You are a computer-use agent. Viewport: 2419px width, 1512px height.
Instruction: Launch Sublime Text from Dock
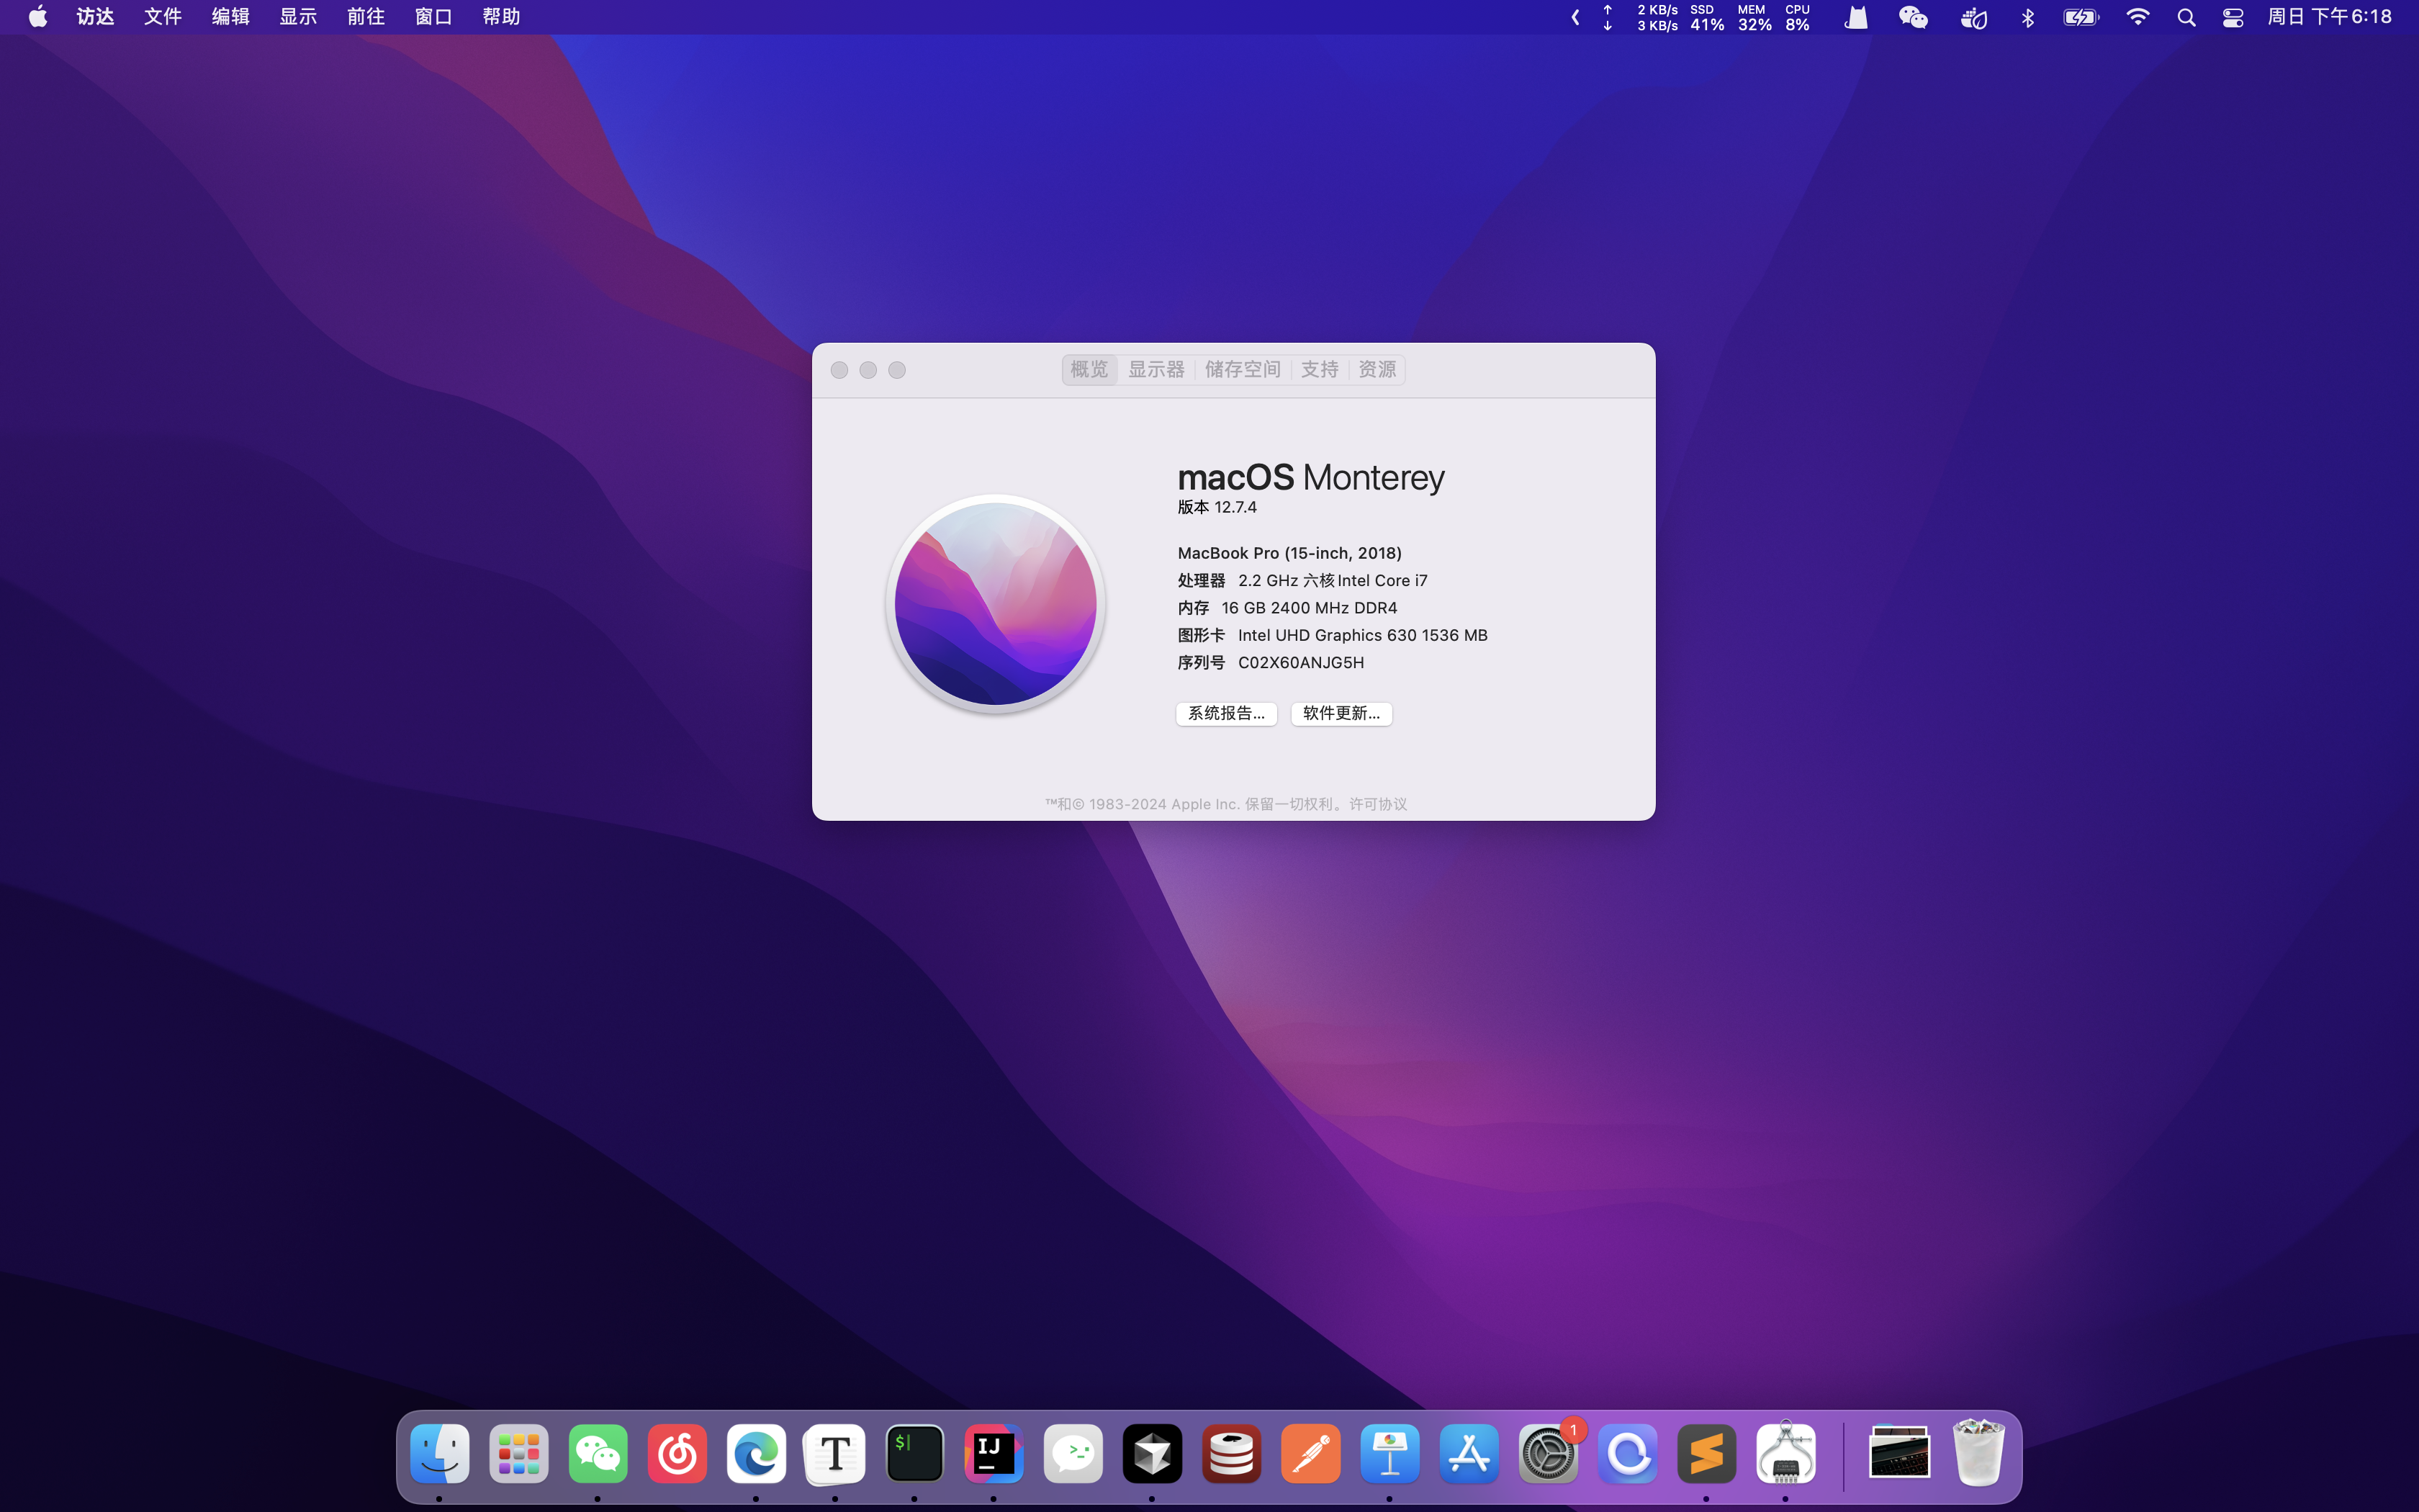point(1706,1453)
